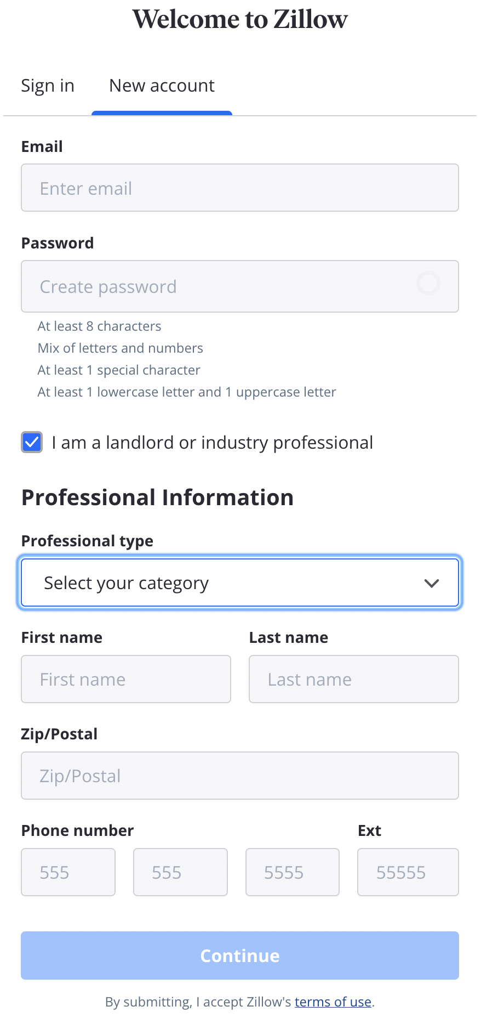The image size is (481, 1029).
Task: Click the First name input box
Action: 125,679
